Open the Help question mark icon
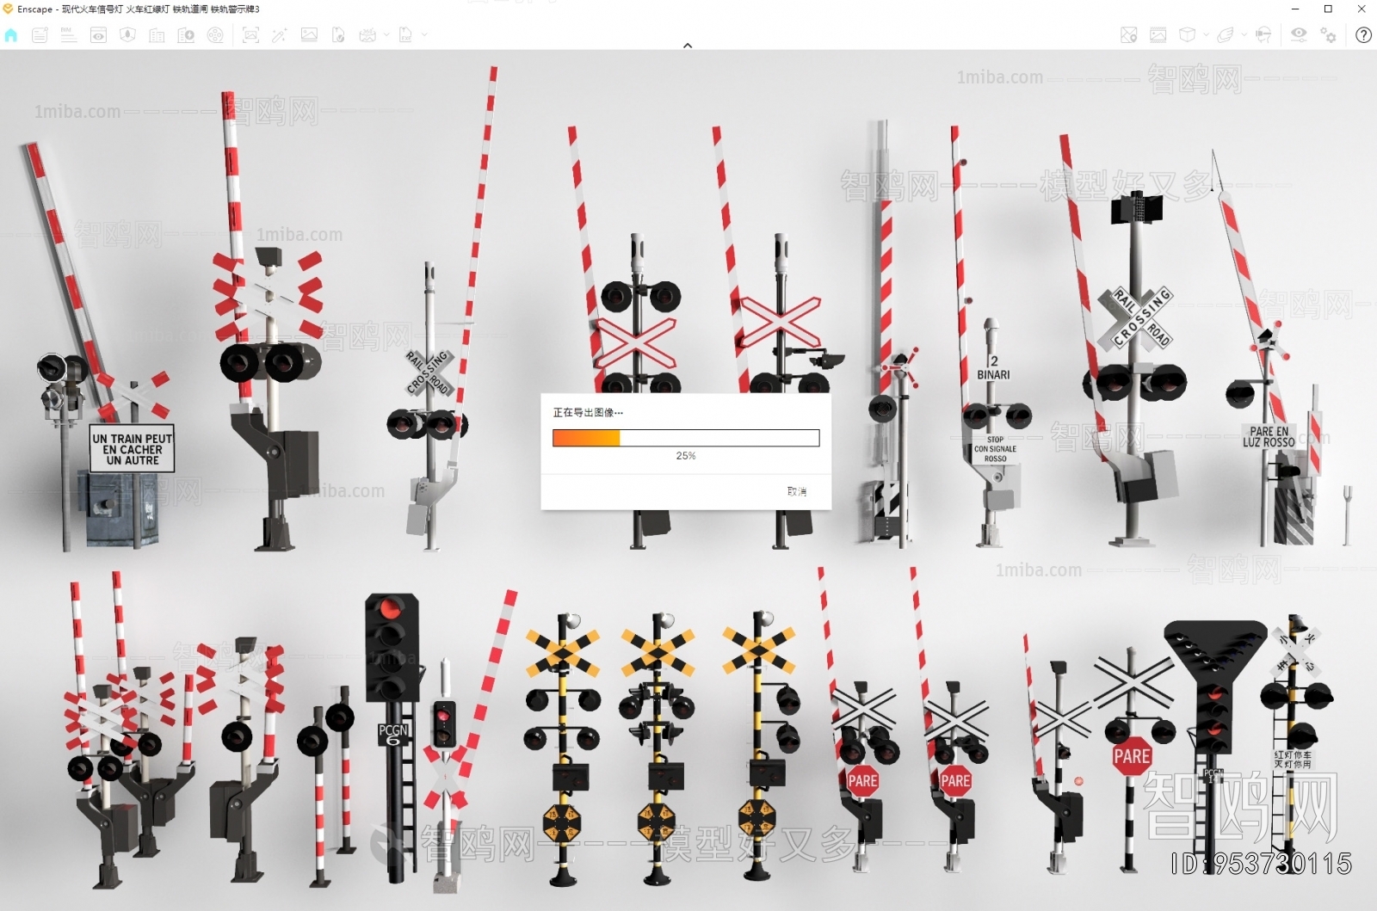1377x911 pixels. coord(1363,35)
